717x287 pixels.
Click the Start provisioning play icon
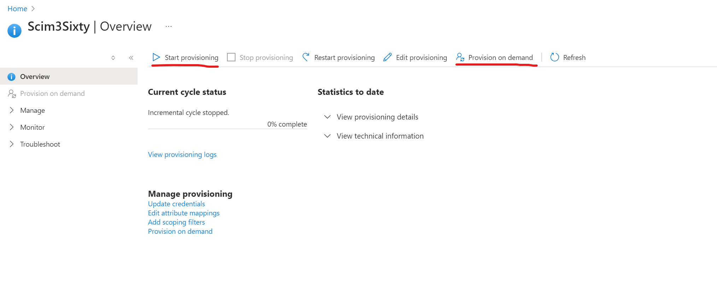point(156,57)
